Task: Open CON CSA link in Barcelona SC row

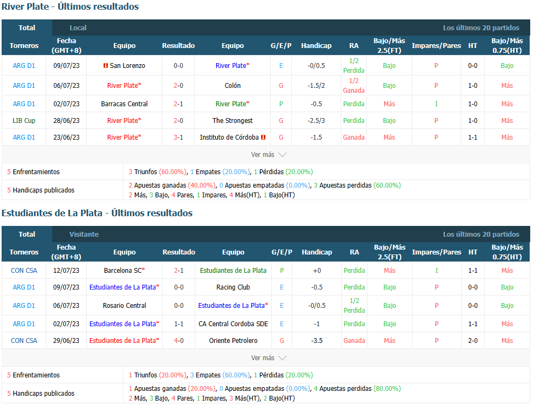Action: (24, 271)
